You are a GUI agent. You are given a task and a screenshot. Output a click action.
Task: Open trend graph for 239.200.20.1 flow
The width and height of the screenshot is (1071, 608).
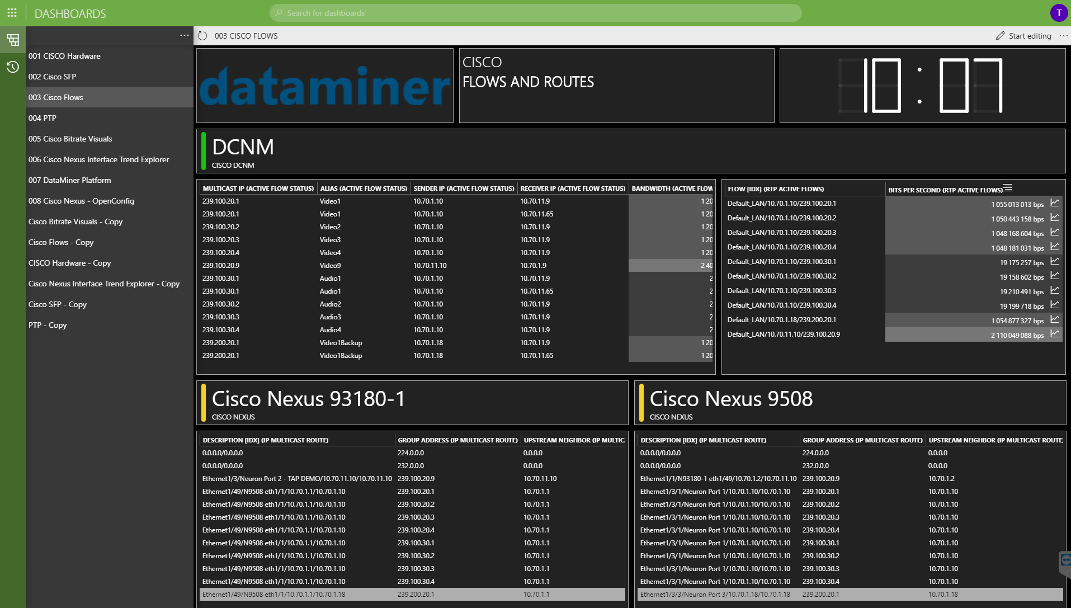tap(1054, 319)
